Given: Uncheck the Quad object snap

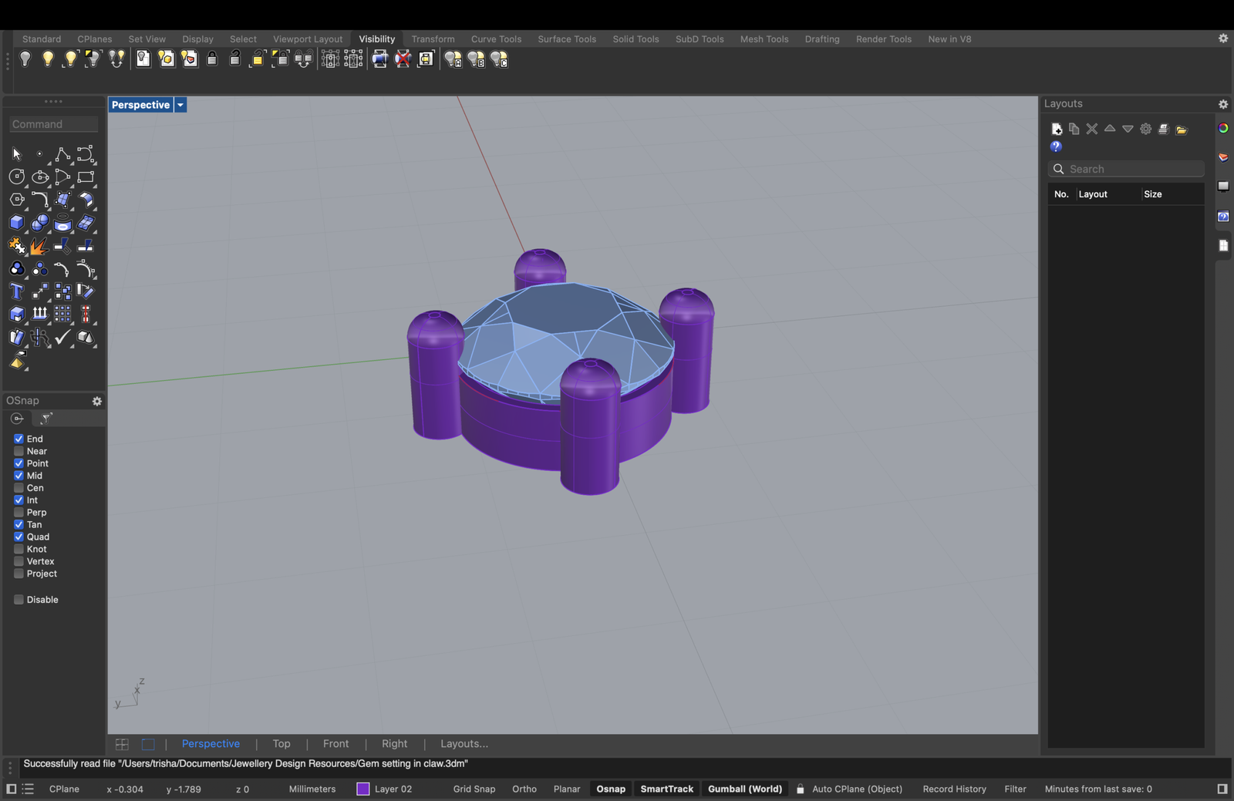Looking at the screenshot, I should pos(19,537).
